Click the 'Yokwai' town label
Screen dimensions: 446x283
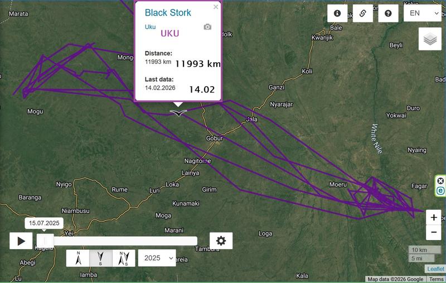coord(396,116)
